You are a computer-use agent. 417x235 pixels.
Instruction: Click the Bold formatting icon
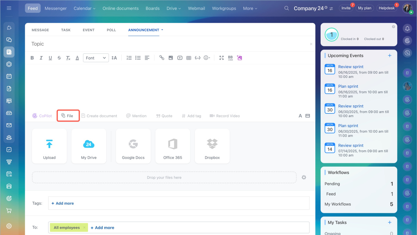(32, 58)
